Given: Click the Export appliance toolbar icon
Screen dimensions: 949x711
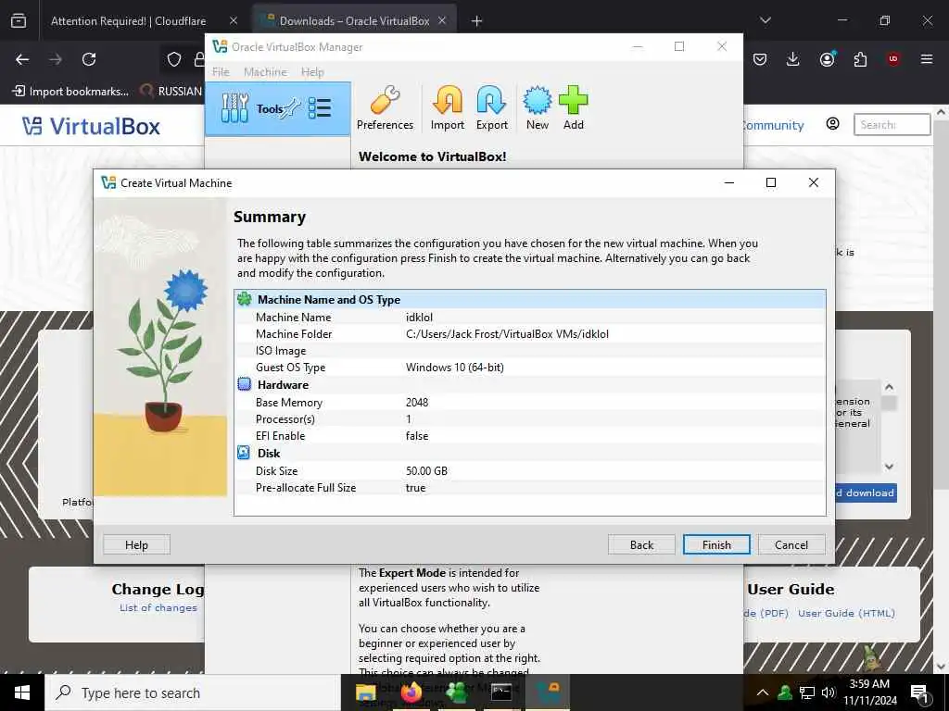Looking at the screenshot, I should [x=491, y=107].
